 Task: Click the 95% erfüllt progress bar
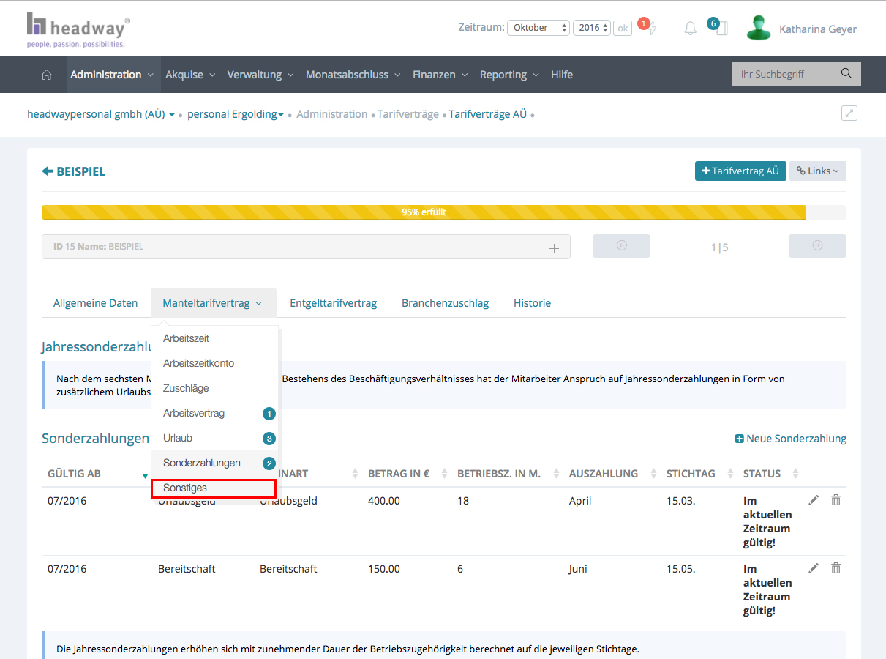click(424, 212)
